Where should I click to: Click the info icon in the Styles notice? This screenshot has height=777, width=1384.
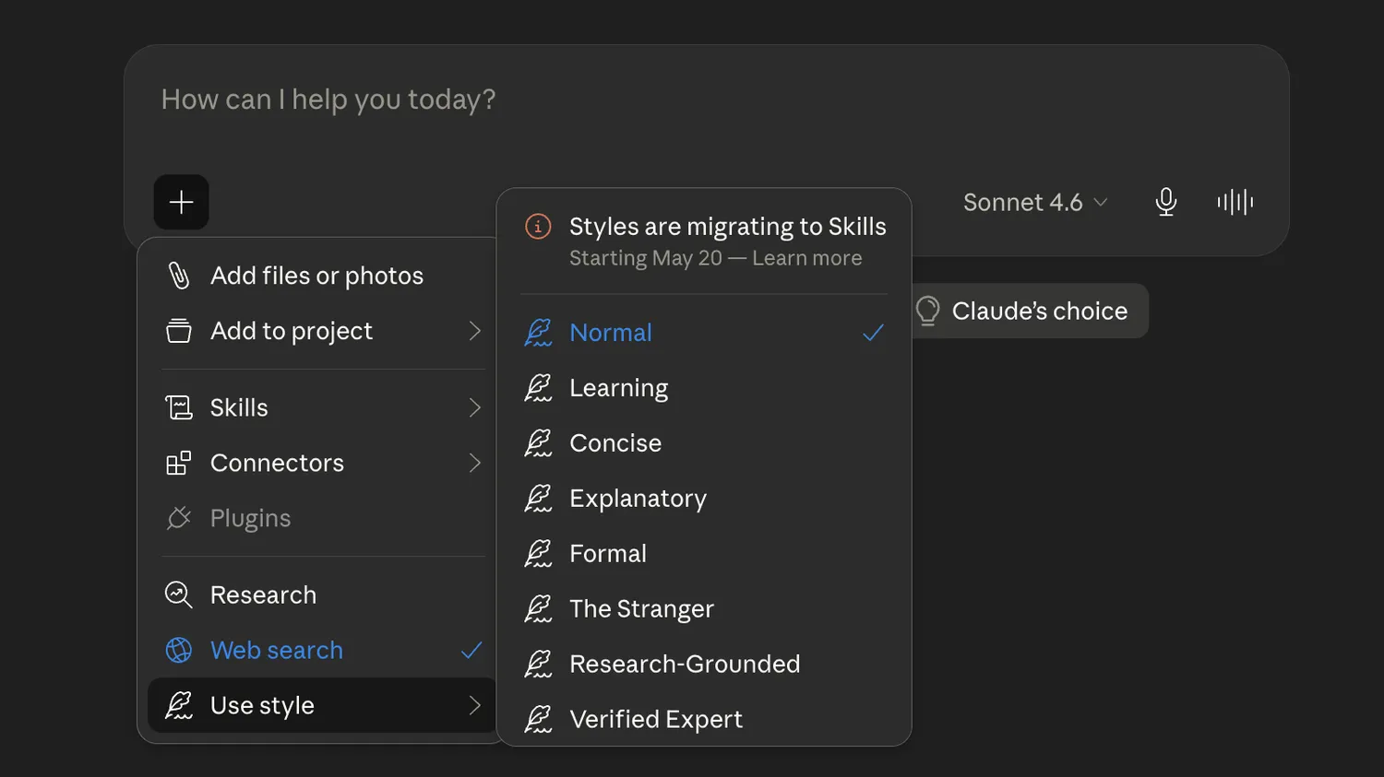pyautogui.click(x=538, y=226)
